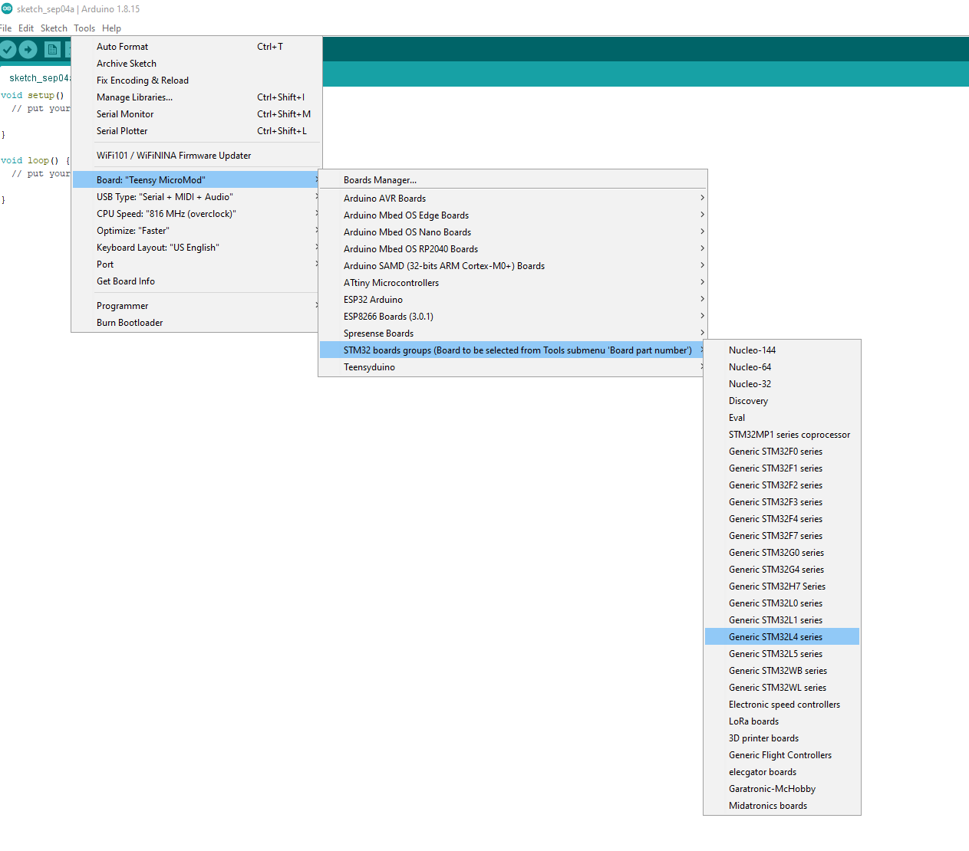Expand CPU Speed submenu
The image size is (969, 851).
tap(196, 214)
